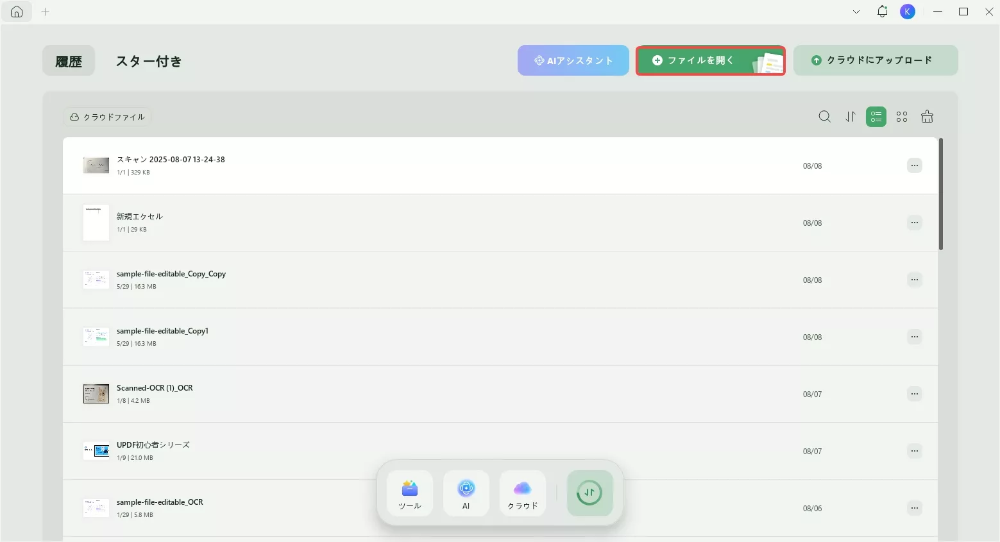
Task: Click date 08/08 of 新規エクセル row
Action: point(812,223)
